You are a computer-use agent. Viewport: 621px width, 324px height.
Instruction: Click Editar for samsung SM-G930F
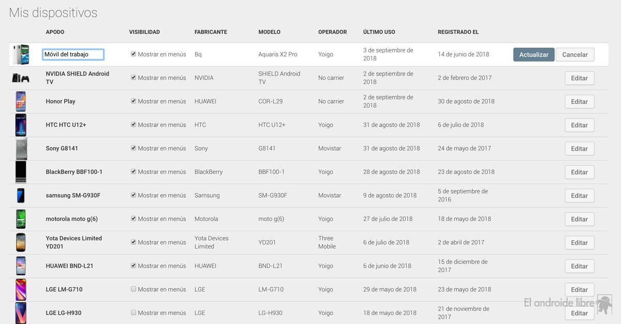(579, 196)
